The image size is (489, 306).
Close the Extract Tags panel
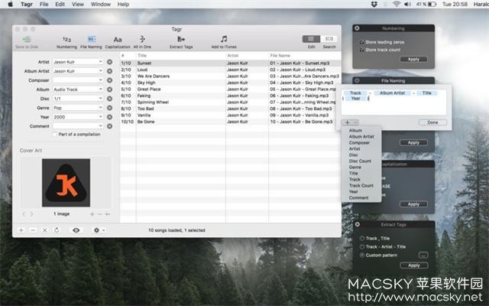pyautogui.click(x=358, y=224)
